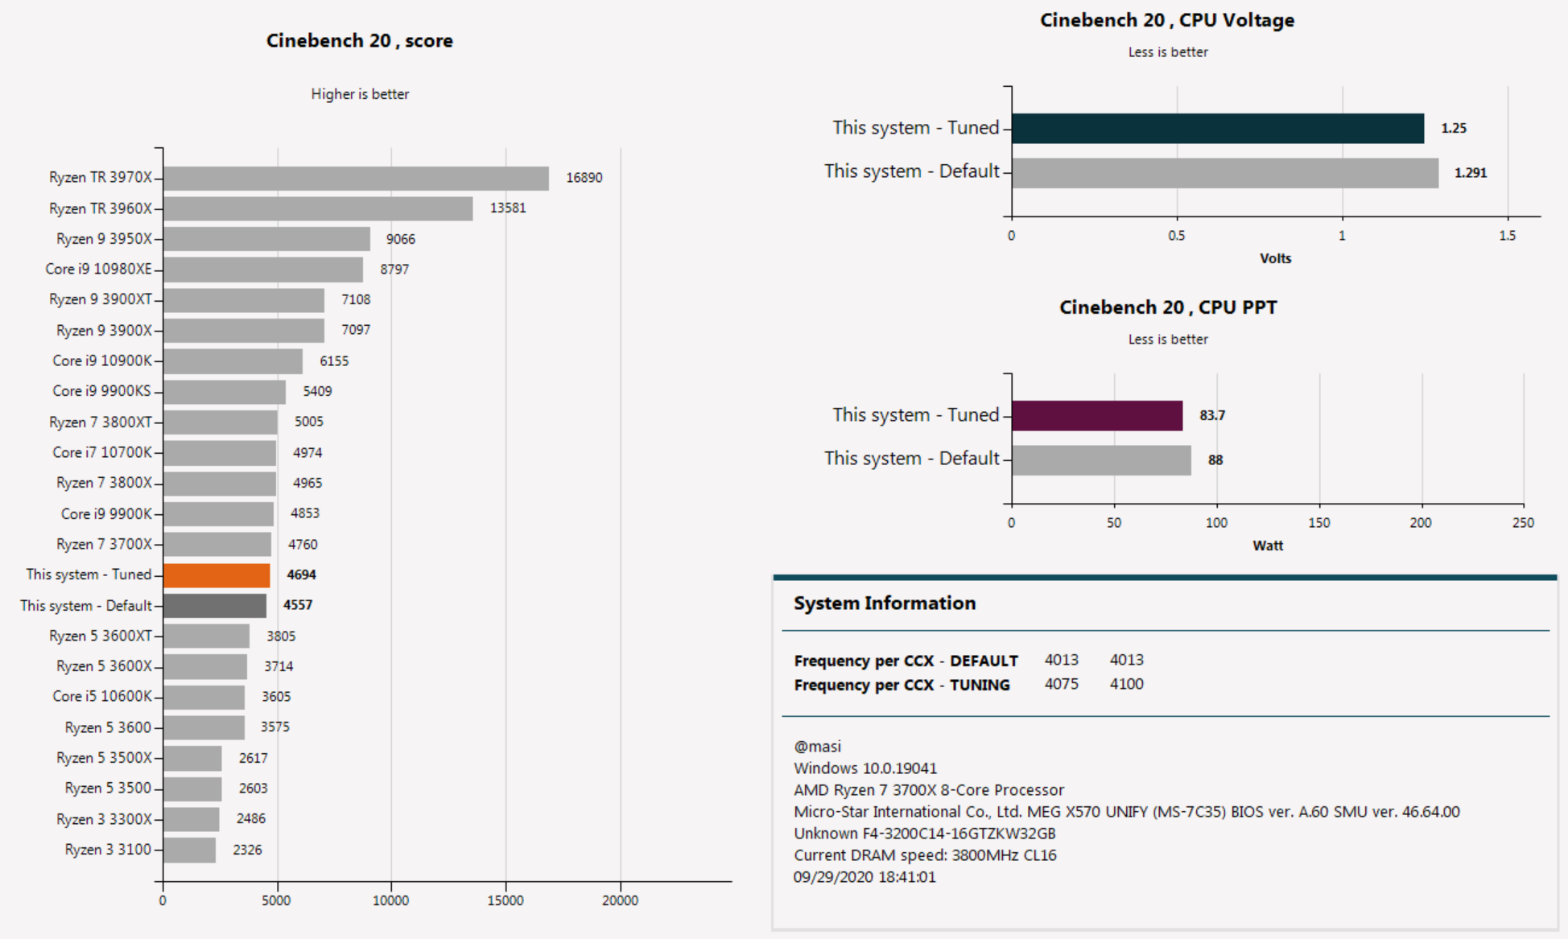Click the Cinebench 20, CPU PPT title
This screenshot has width=1568, height=939.
pos(1167,307)
